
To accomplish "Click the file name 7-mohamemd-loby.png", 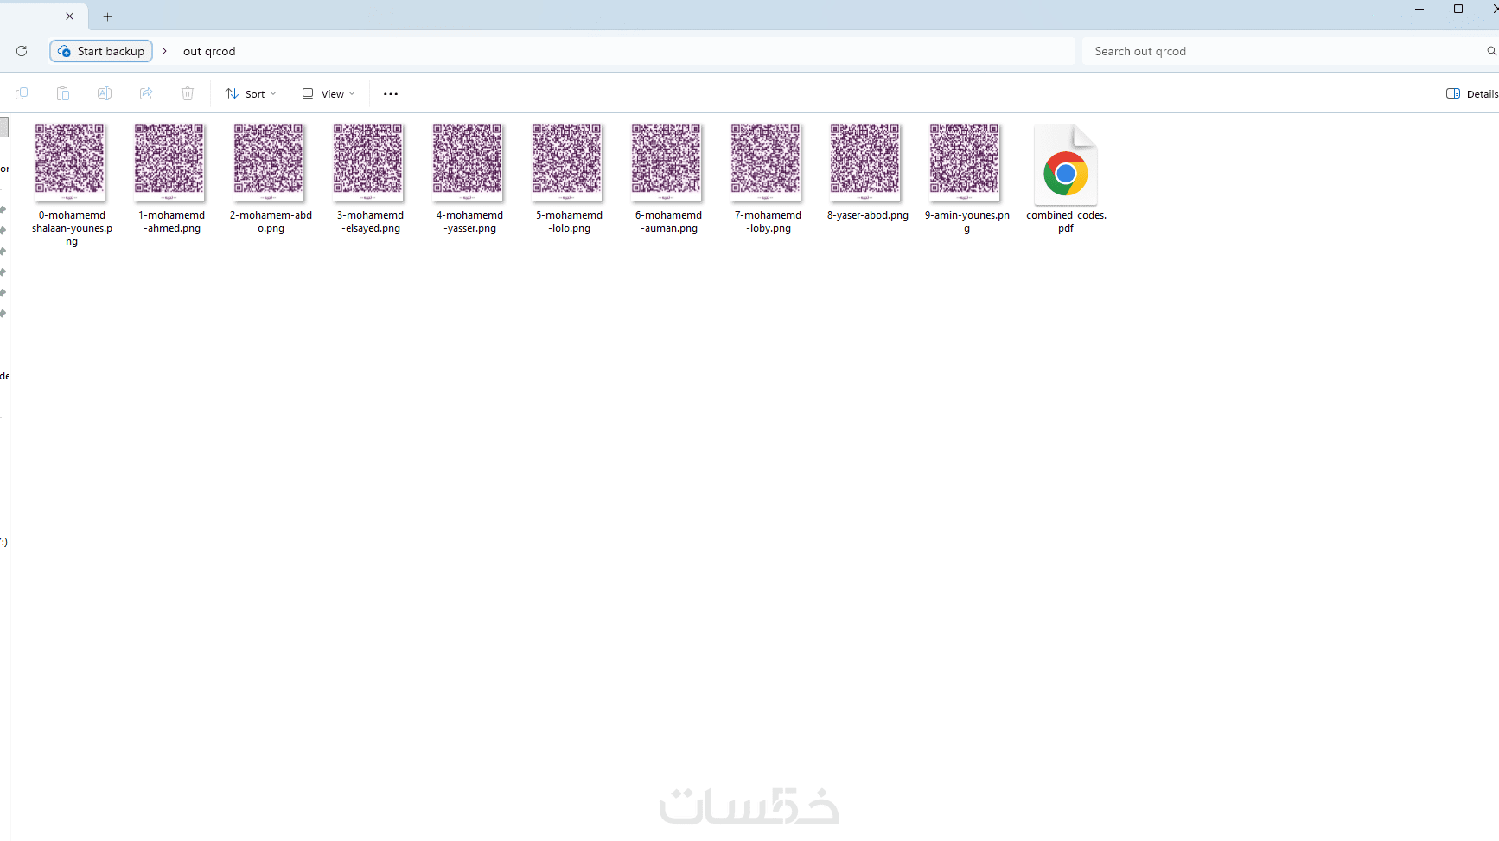I will [x=768, y=222].
